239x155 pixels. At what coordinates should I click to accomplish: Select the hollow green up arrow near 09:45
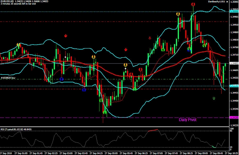coord(214,98)
